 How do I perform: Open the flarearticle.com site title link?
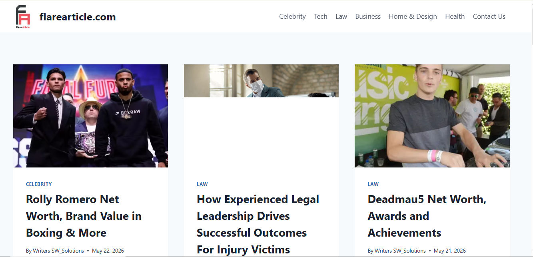tap(78, 17)
